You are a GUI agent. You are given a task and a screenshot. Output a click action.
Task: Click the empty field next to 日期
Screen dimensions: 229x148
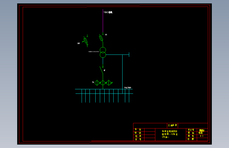pos(202,139)
